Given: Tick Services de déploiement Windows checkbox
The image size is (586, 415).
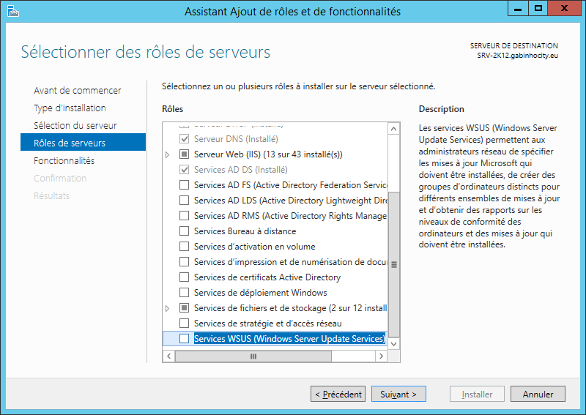Looking at the screenshot, I should [185, 292].
